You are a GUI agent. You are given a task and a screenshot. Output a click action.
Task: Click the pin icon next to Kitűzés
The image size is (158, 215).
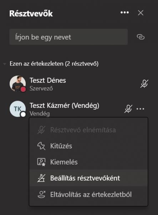[41, 146]
